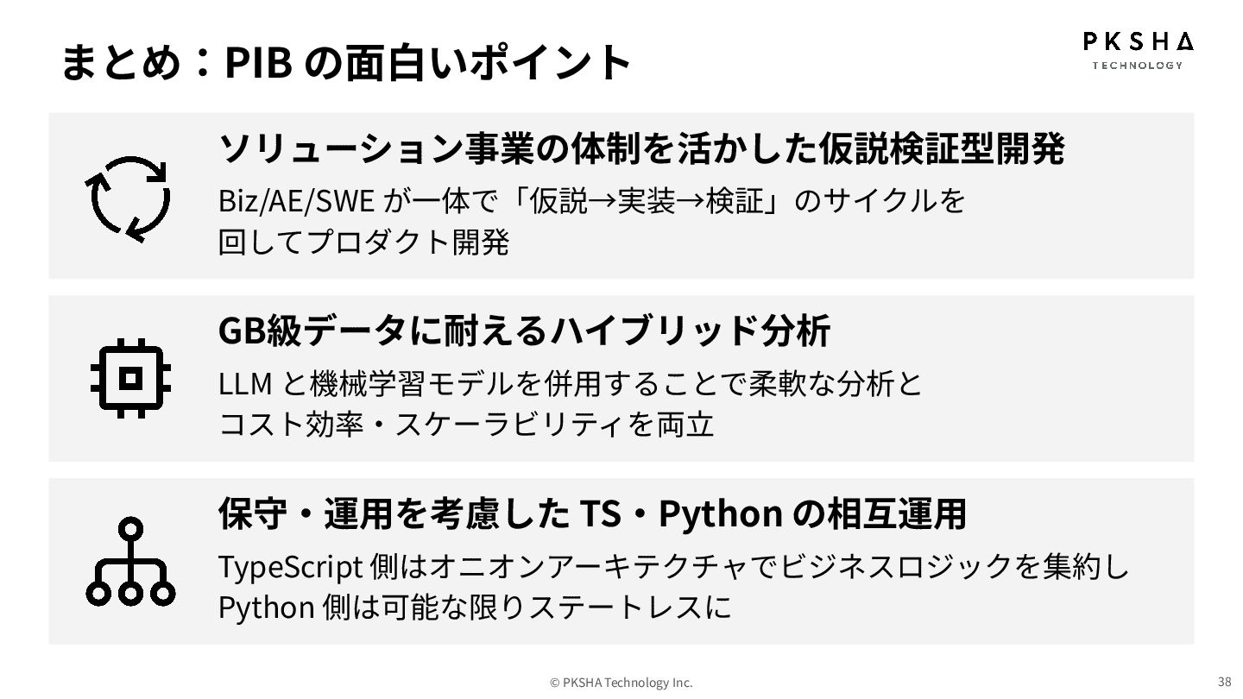The image size is (1243, 699).
Task: Click the page number 38
Action: (1224, 680)
